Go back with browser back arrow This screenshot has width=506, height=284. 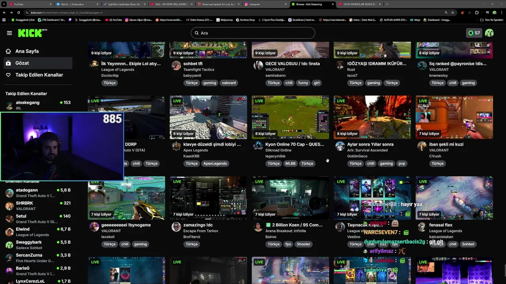(5, 13)
